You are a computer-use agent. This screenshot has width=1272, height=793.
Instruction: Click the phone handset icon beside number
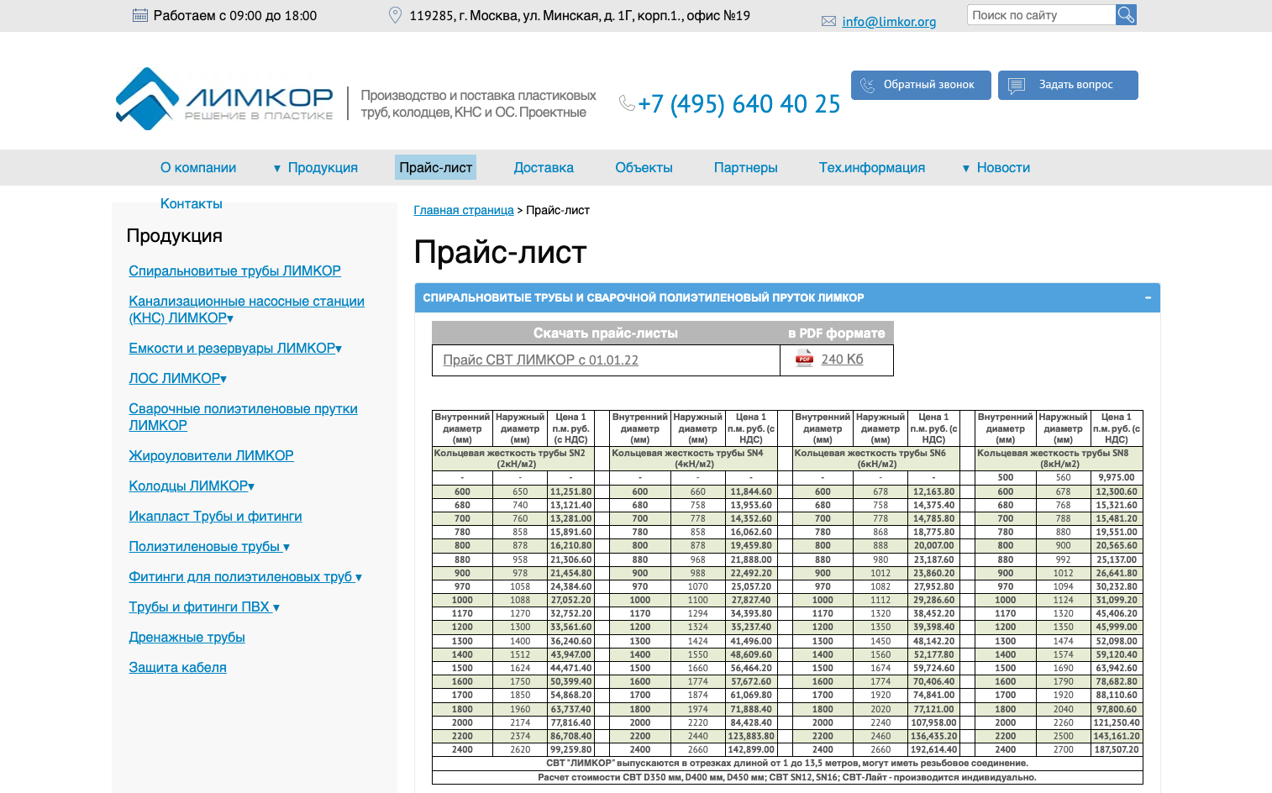point(627,103)
